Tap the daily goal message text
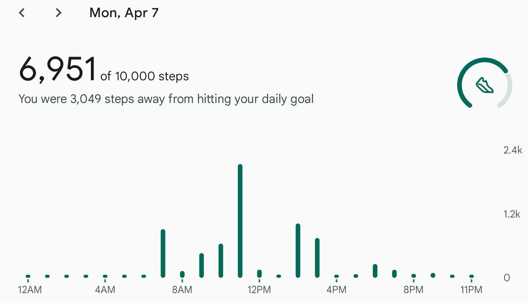 pyautogui.click(x=166, y=99)
